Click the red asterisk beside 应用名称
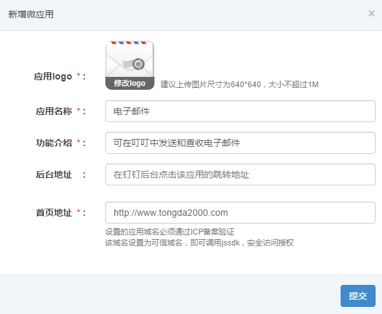 click(78, 110)
